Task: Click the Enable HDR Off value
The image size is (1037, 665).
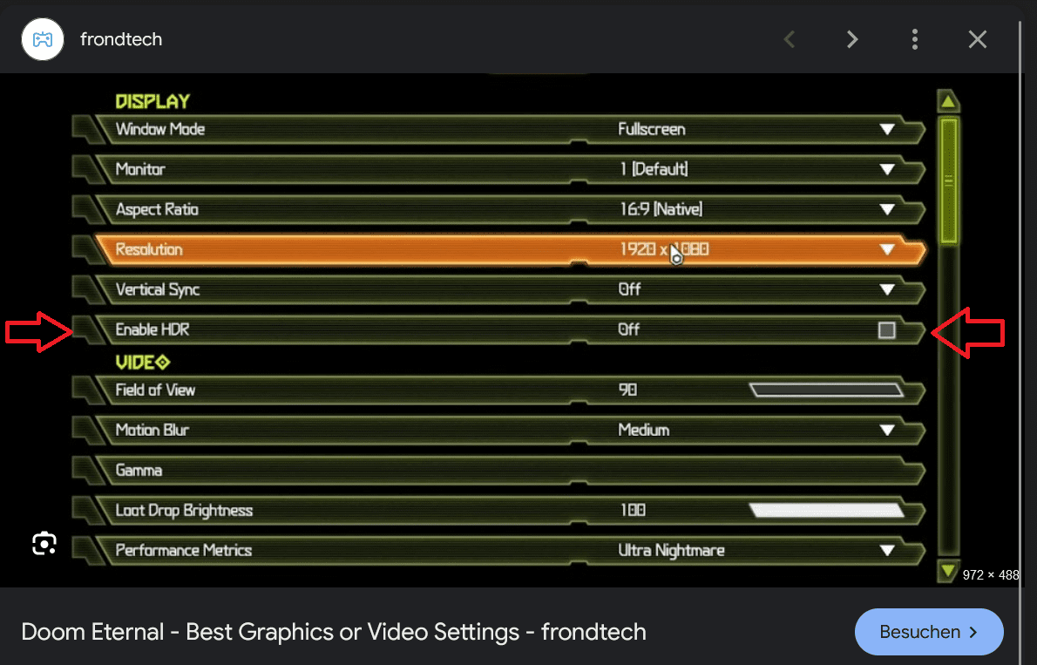Action: pos(629,329)
